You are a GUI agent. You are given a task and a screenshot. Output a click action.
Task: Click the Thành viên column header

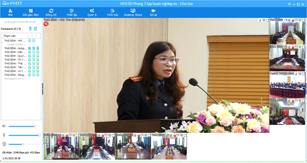(15, 36)
